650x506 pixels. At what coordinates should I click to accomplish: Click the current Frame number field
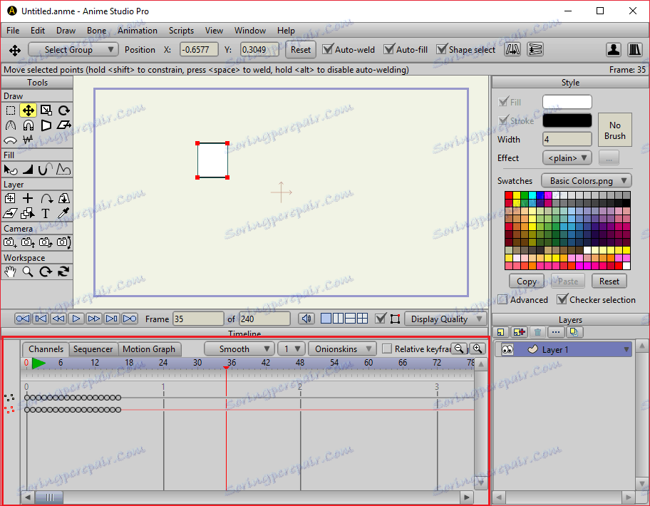click(198, 319)
